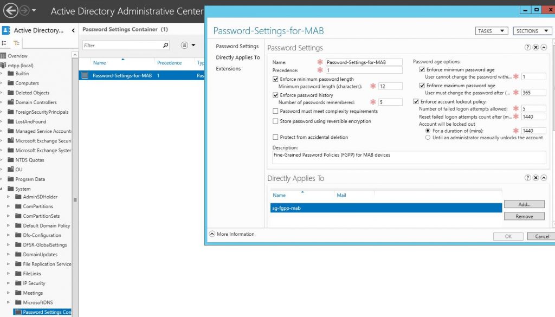Viewport: 555px width, 317px height.
Task: Collapse the Password Settings section
Action: [x=544, y=47]
